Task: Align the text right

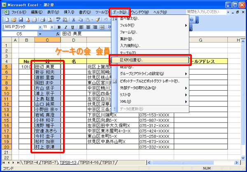Action: 95,27
